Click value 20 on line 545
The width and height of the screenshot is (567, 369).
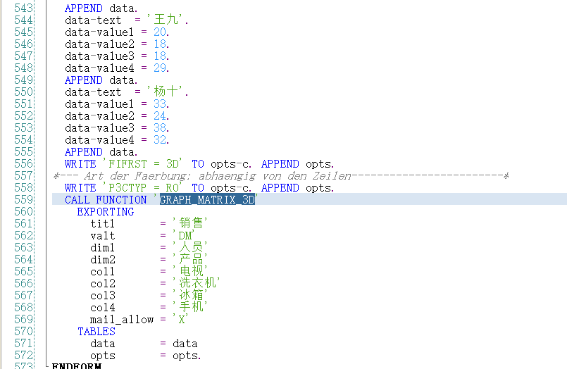159,32
